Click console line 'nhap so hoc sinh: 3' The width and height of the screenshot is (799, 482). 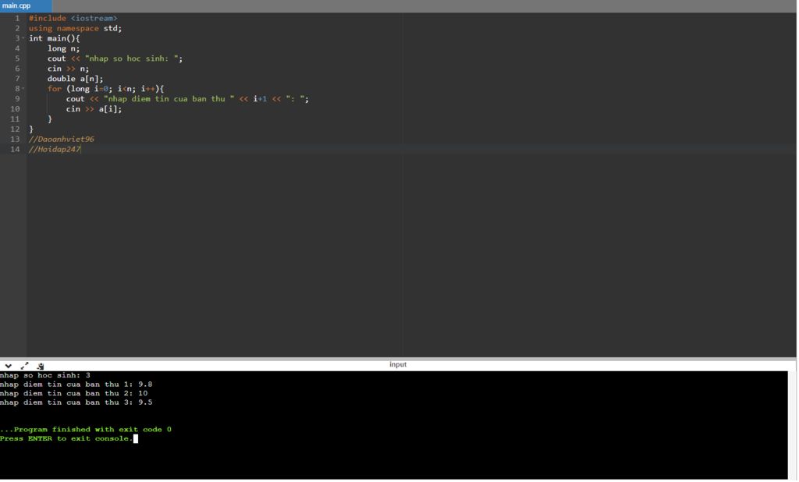click(x=45, y=375)
